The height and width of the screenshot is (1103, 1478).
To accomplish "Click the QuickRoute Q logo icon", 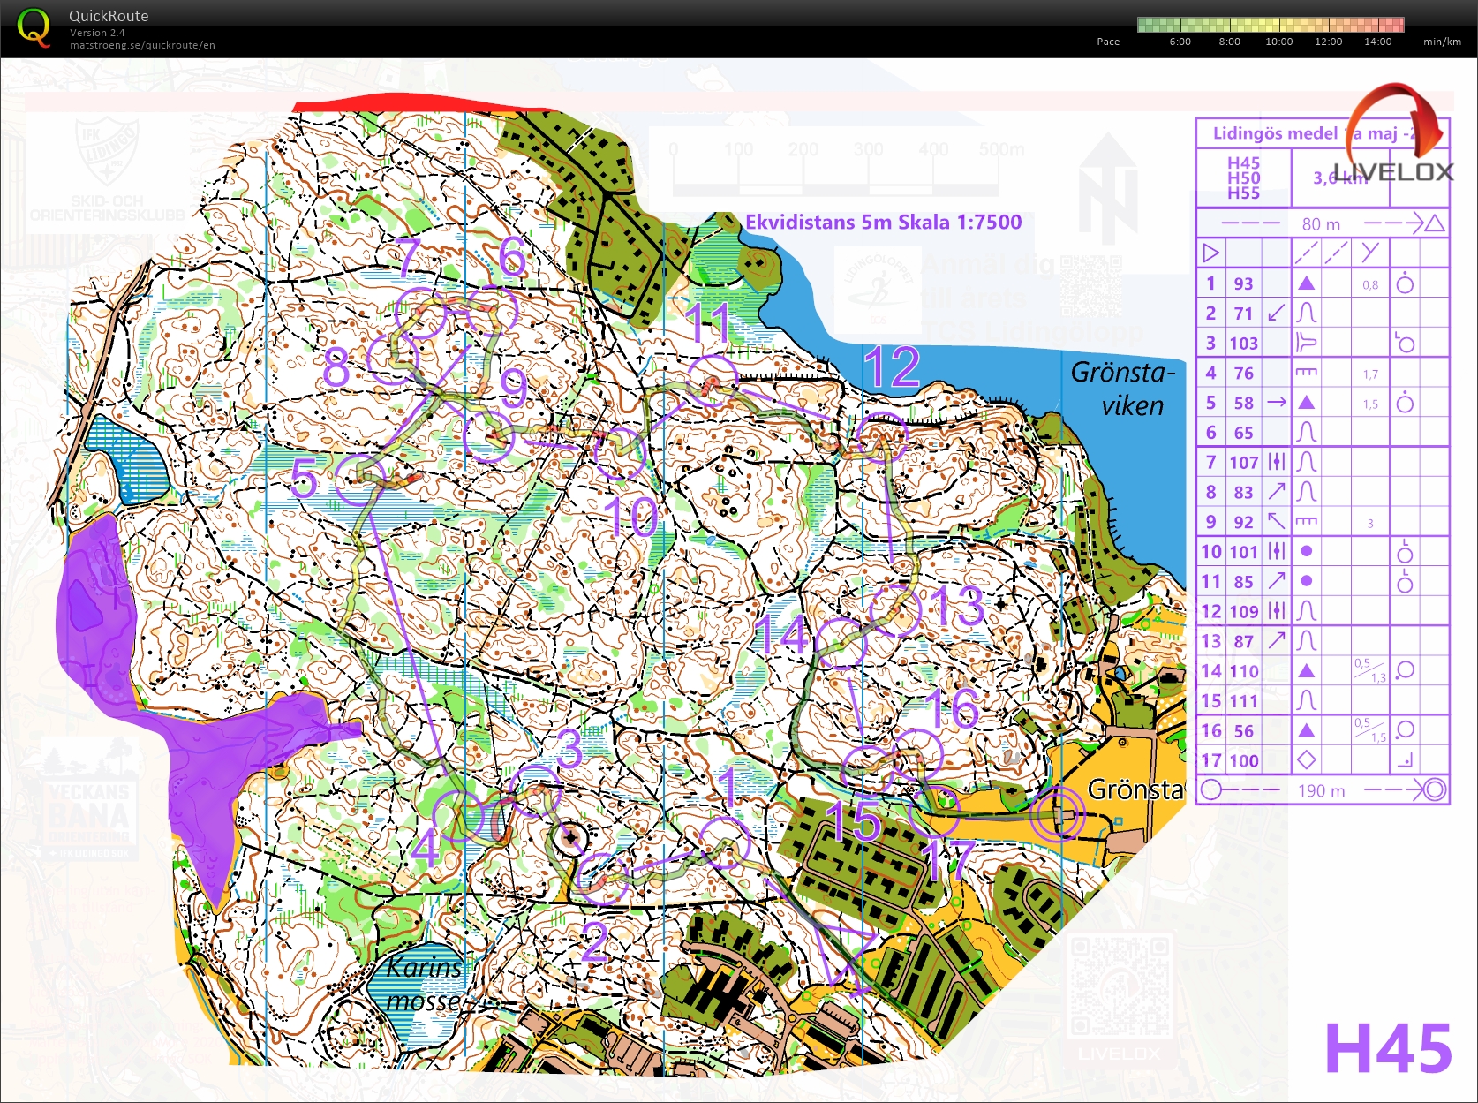I will [34, 27].
